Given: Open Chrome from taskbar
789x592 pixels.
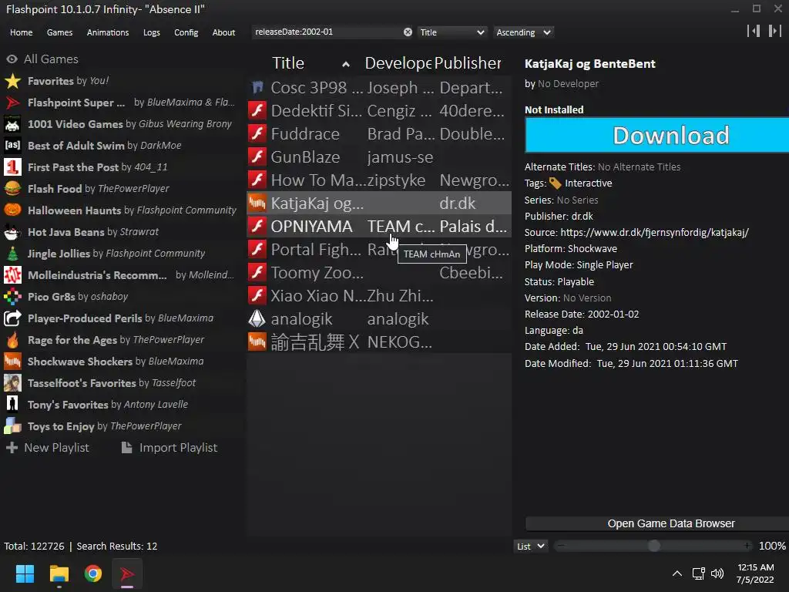Looking at the screenshot, I should click(x=93, y=573).
